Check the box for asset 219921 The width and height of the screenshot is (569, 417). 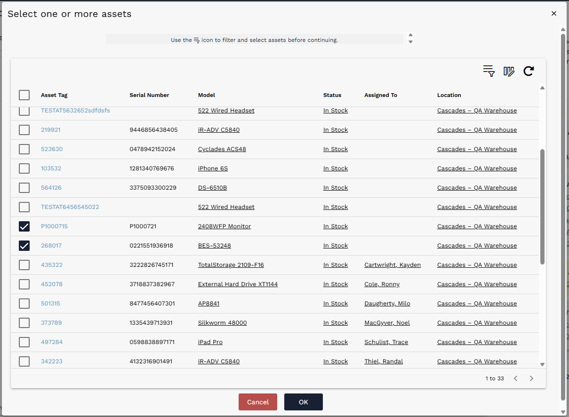pyautogui.click(x=24, y=130)
